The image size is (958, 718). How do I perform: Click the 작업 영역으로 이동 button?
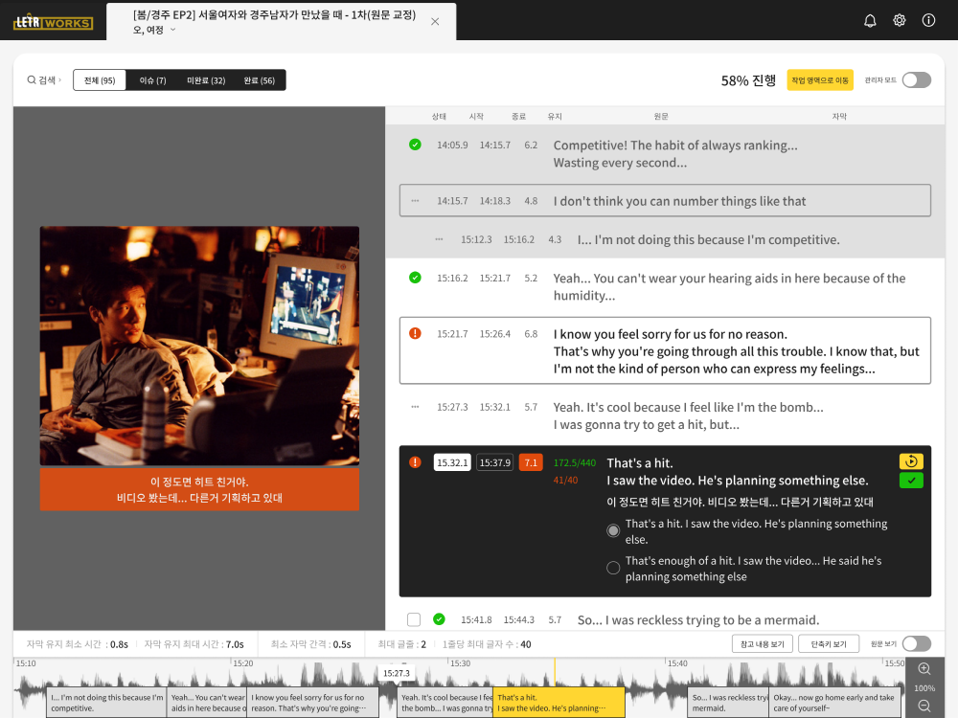(x=820, y=80)
